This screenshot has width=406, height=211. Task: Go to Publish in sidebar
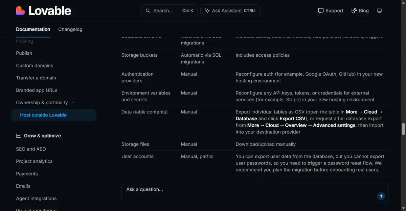click(24, 53)
